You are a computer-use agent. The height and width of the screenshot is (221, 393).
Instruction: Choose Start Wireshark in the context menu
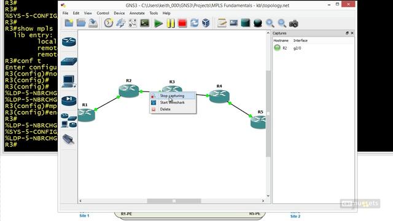click(x=173, y=103)
